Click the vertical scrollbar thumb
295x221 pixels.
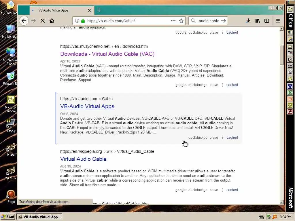(282, 55)
